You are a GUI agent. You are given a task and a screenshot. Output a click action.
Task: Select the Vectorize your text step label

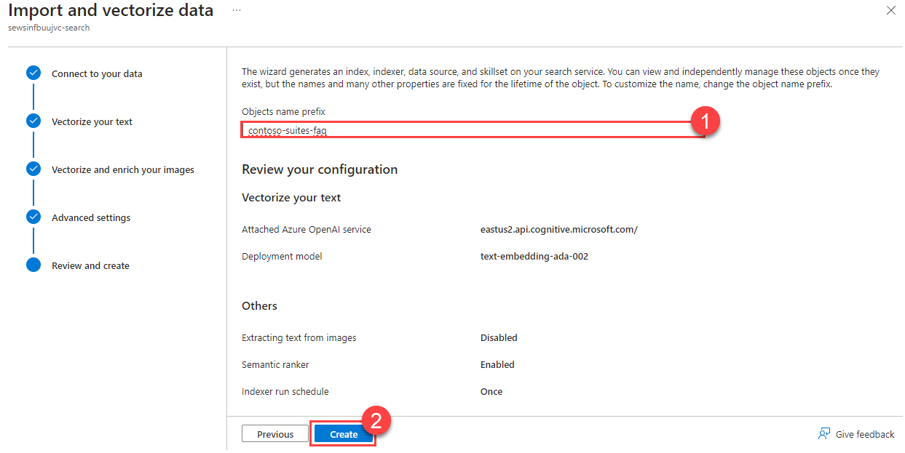(92, 121)
